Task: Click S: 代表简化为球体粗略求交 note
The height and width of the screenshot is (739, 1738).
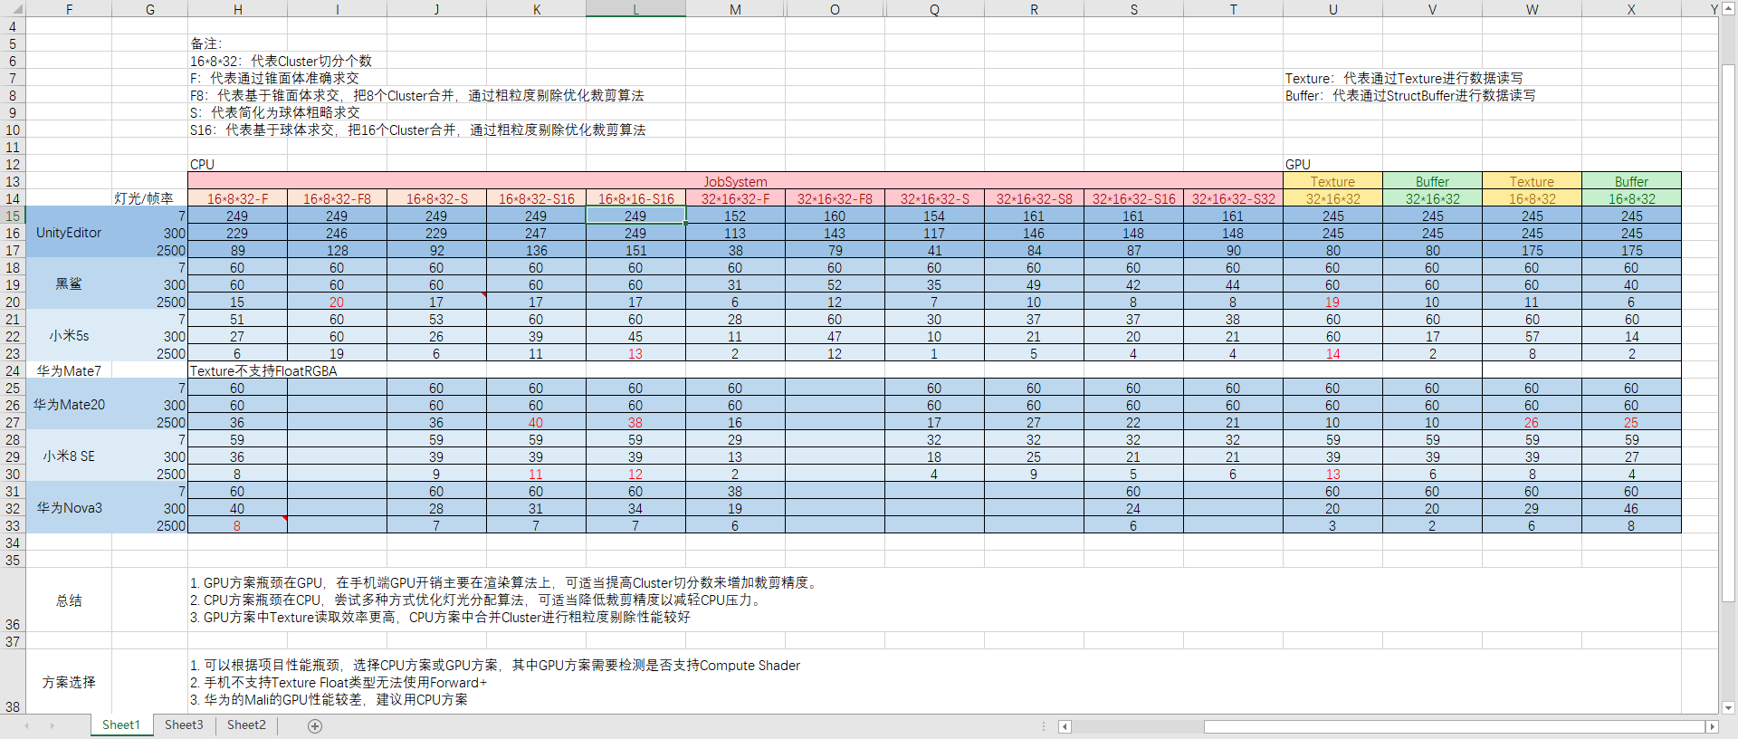Action: pos(274,112)
